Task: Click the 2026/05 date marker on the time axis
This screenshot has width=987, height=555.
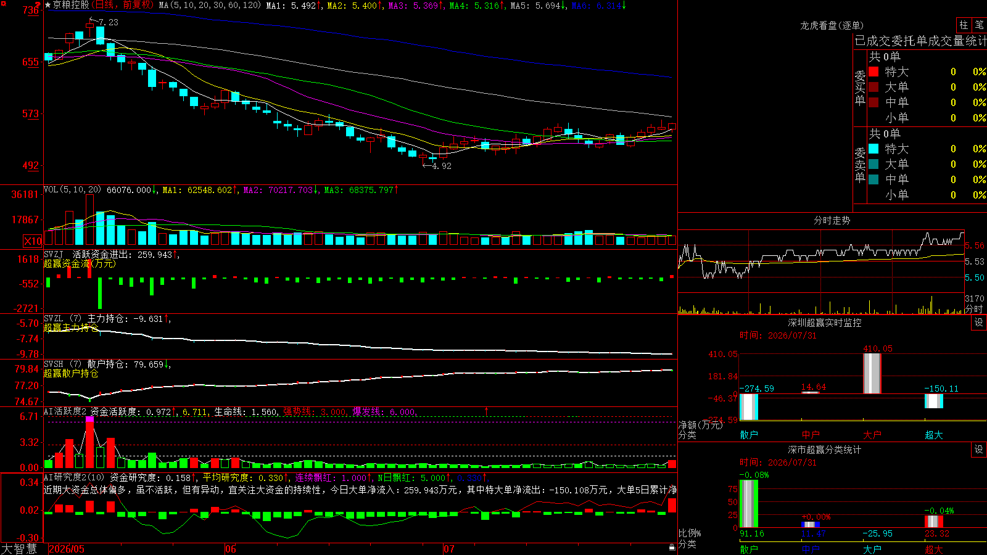Action: click(67, 549)
